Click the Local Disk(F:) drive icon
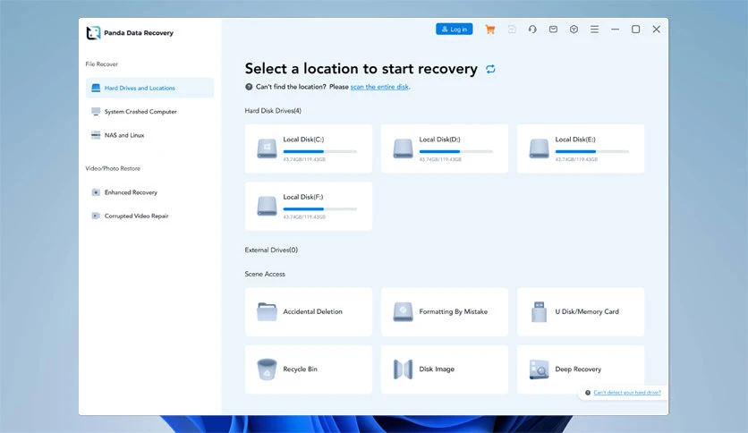 coord(267,206)
